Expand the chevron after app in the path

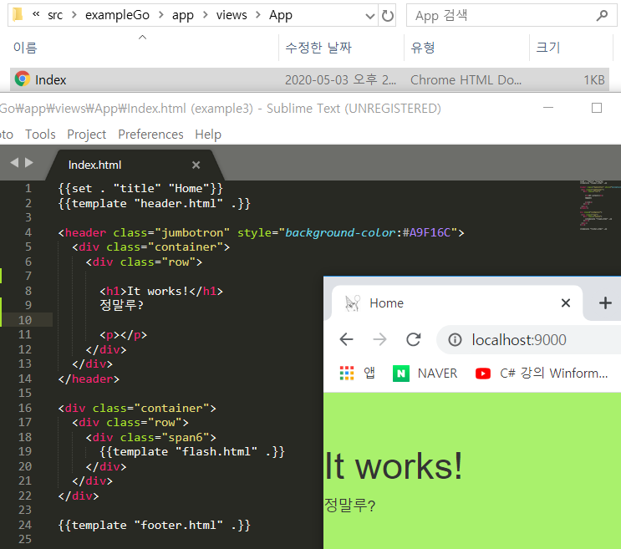coord(205,15)
